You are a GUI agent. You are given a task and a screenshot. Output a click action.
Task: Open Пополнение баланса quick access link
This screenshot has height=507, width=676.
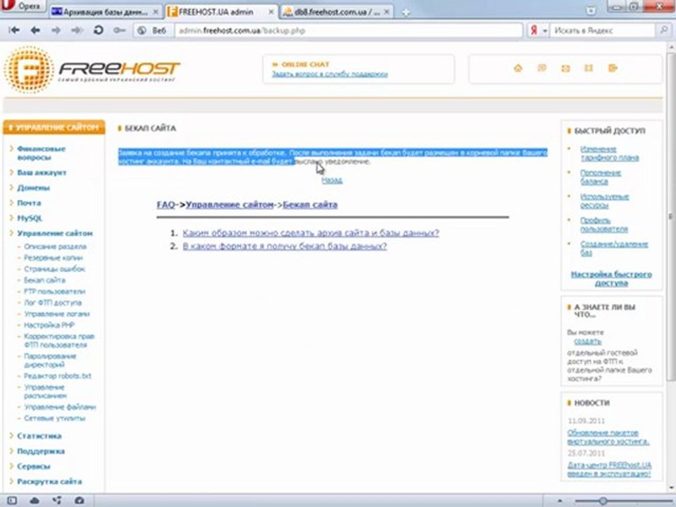(601, 177)
